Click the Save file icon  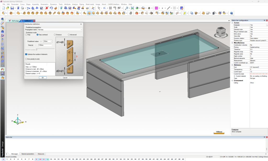[x=12, y=8]
